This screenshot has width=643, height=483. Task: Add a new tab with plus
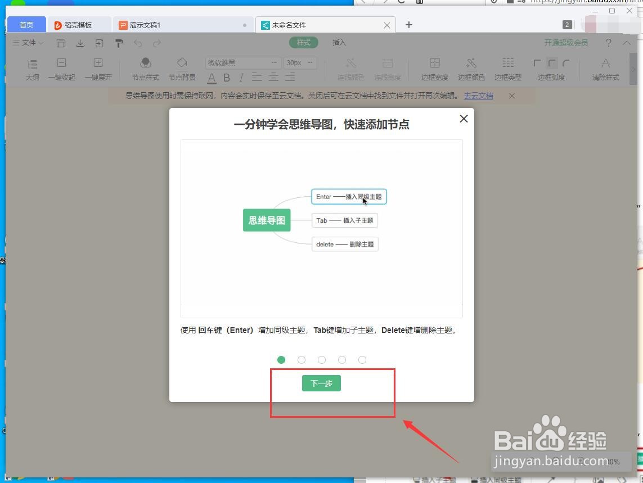click(409, 25)
